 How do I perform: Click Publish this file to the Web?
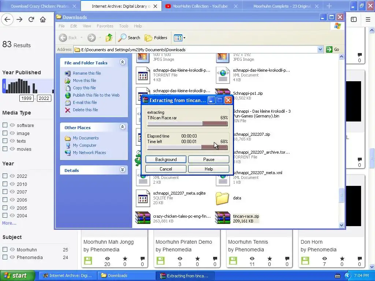[96, 95]
